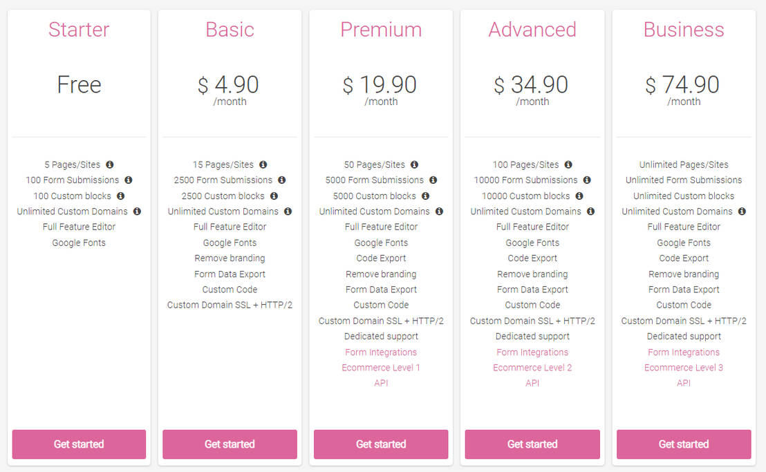
Task: Open Ecommerce Level 1 link in Premium
Action: (x=381, y=368)
